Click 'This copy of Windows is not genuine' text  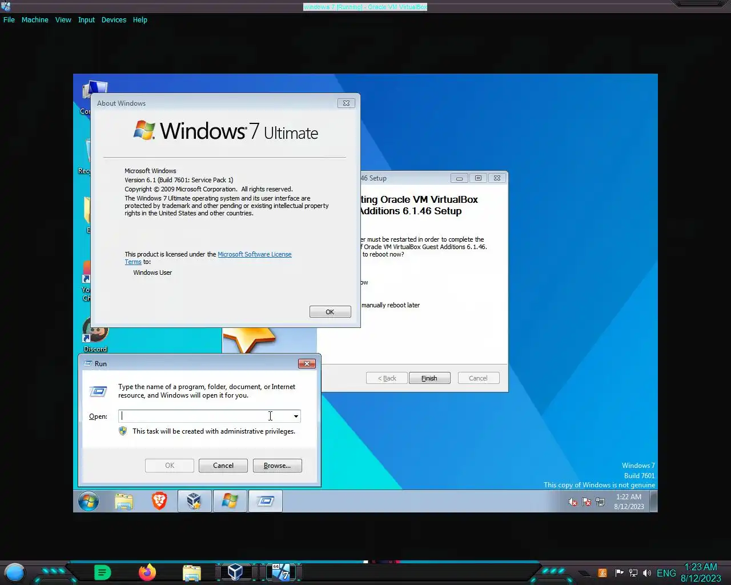pos(599,485)
